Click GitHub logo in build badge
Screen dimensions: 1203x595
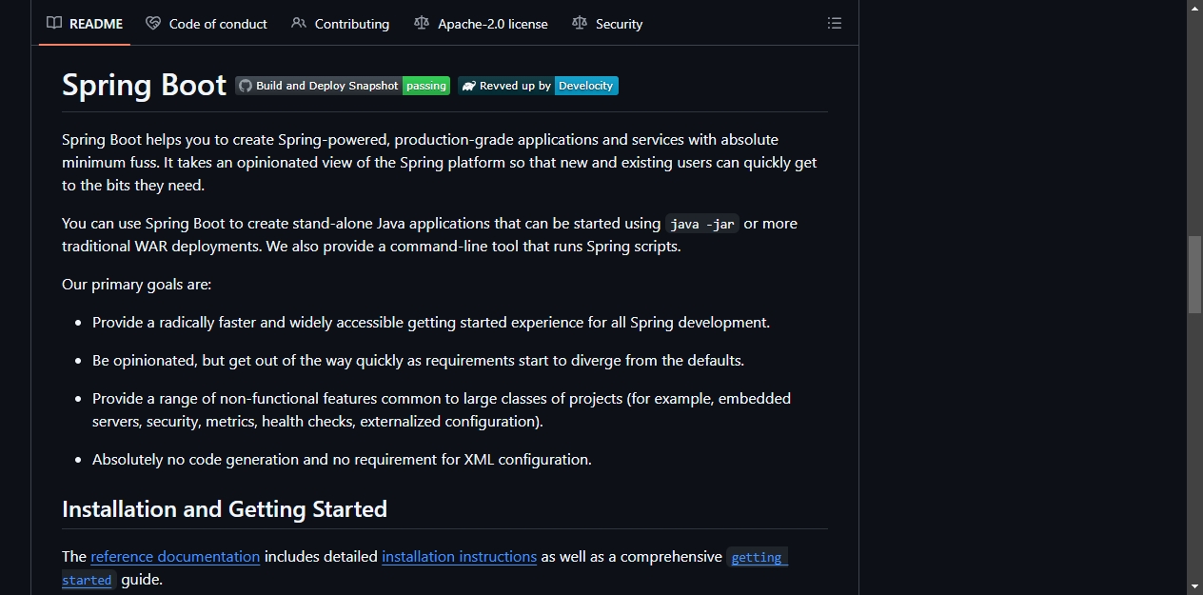[x=246, y=86]
